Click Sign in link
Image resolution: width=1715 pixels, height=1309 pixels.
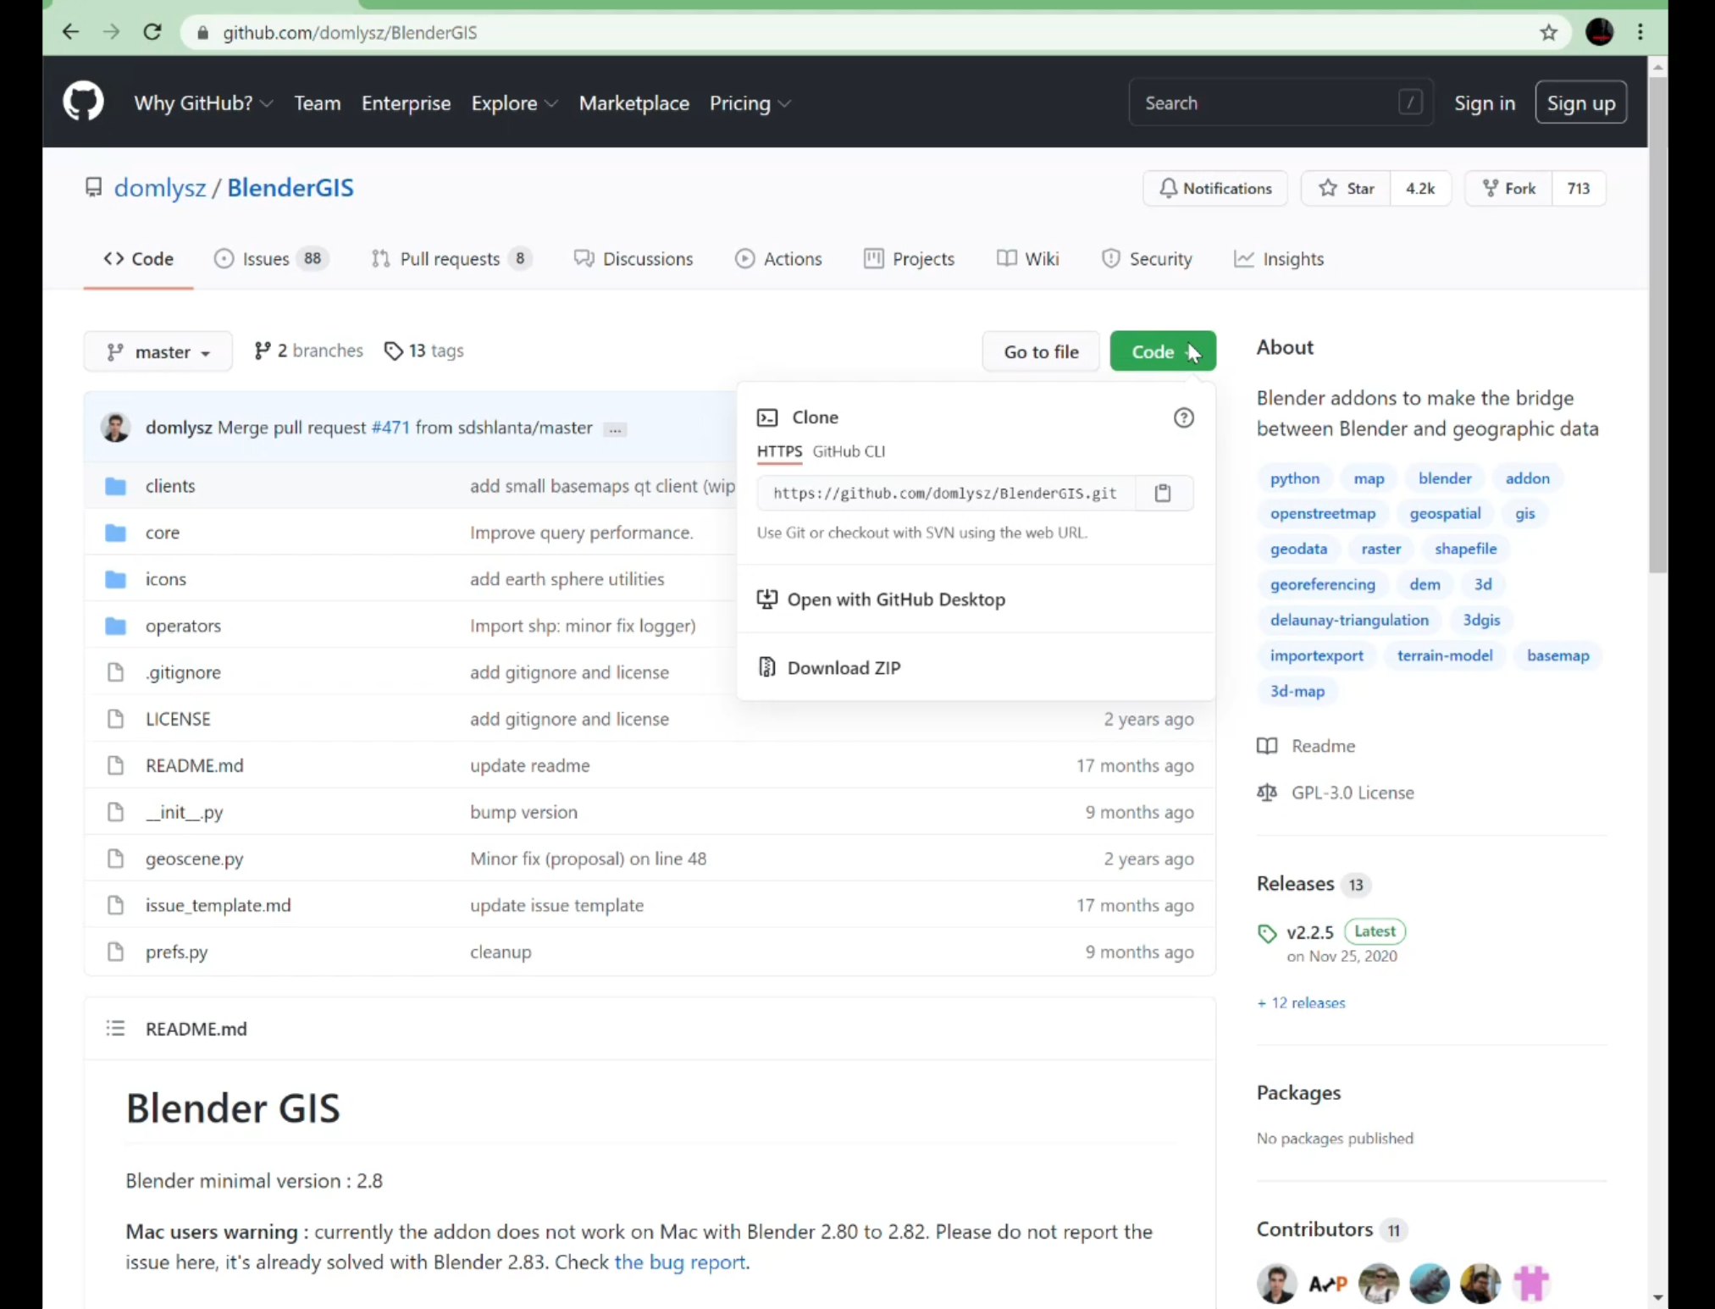point(1484,103)
